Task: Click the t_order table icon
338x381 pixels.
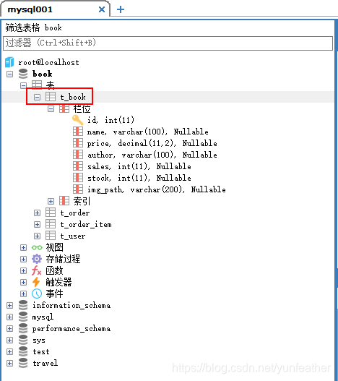Action: (x=51, y=213)
